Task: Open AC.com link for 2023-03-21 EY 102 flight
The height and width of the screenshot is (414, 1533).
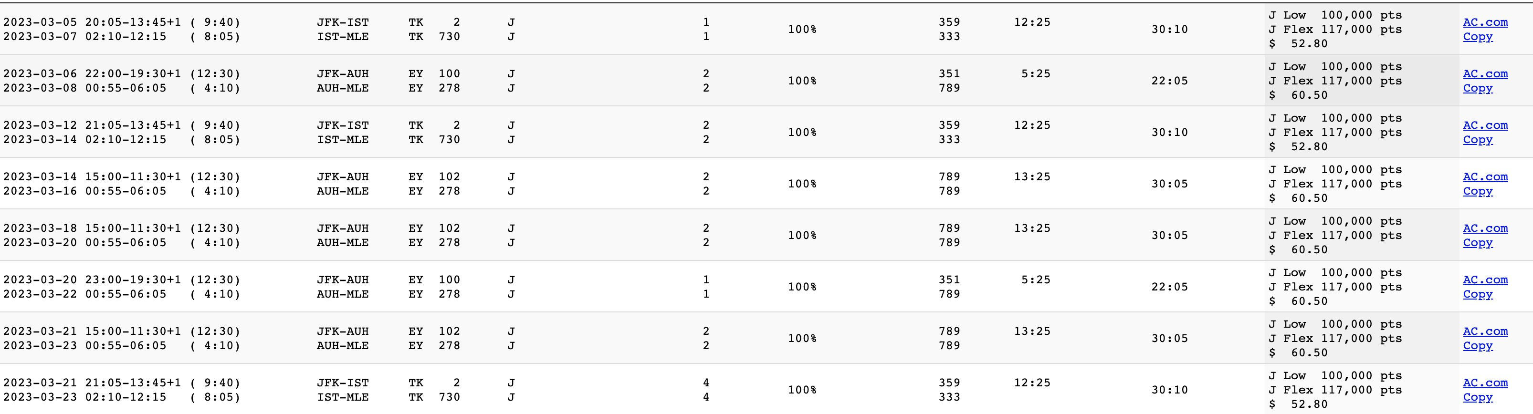Action: coord(1485,331)
